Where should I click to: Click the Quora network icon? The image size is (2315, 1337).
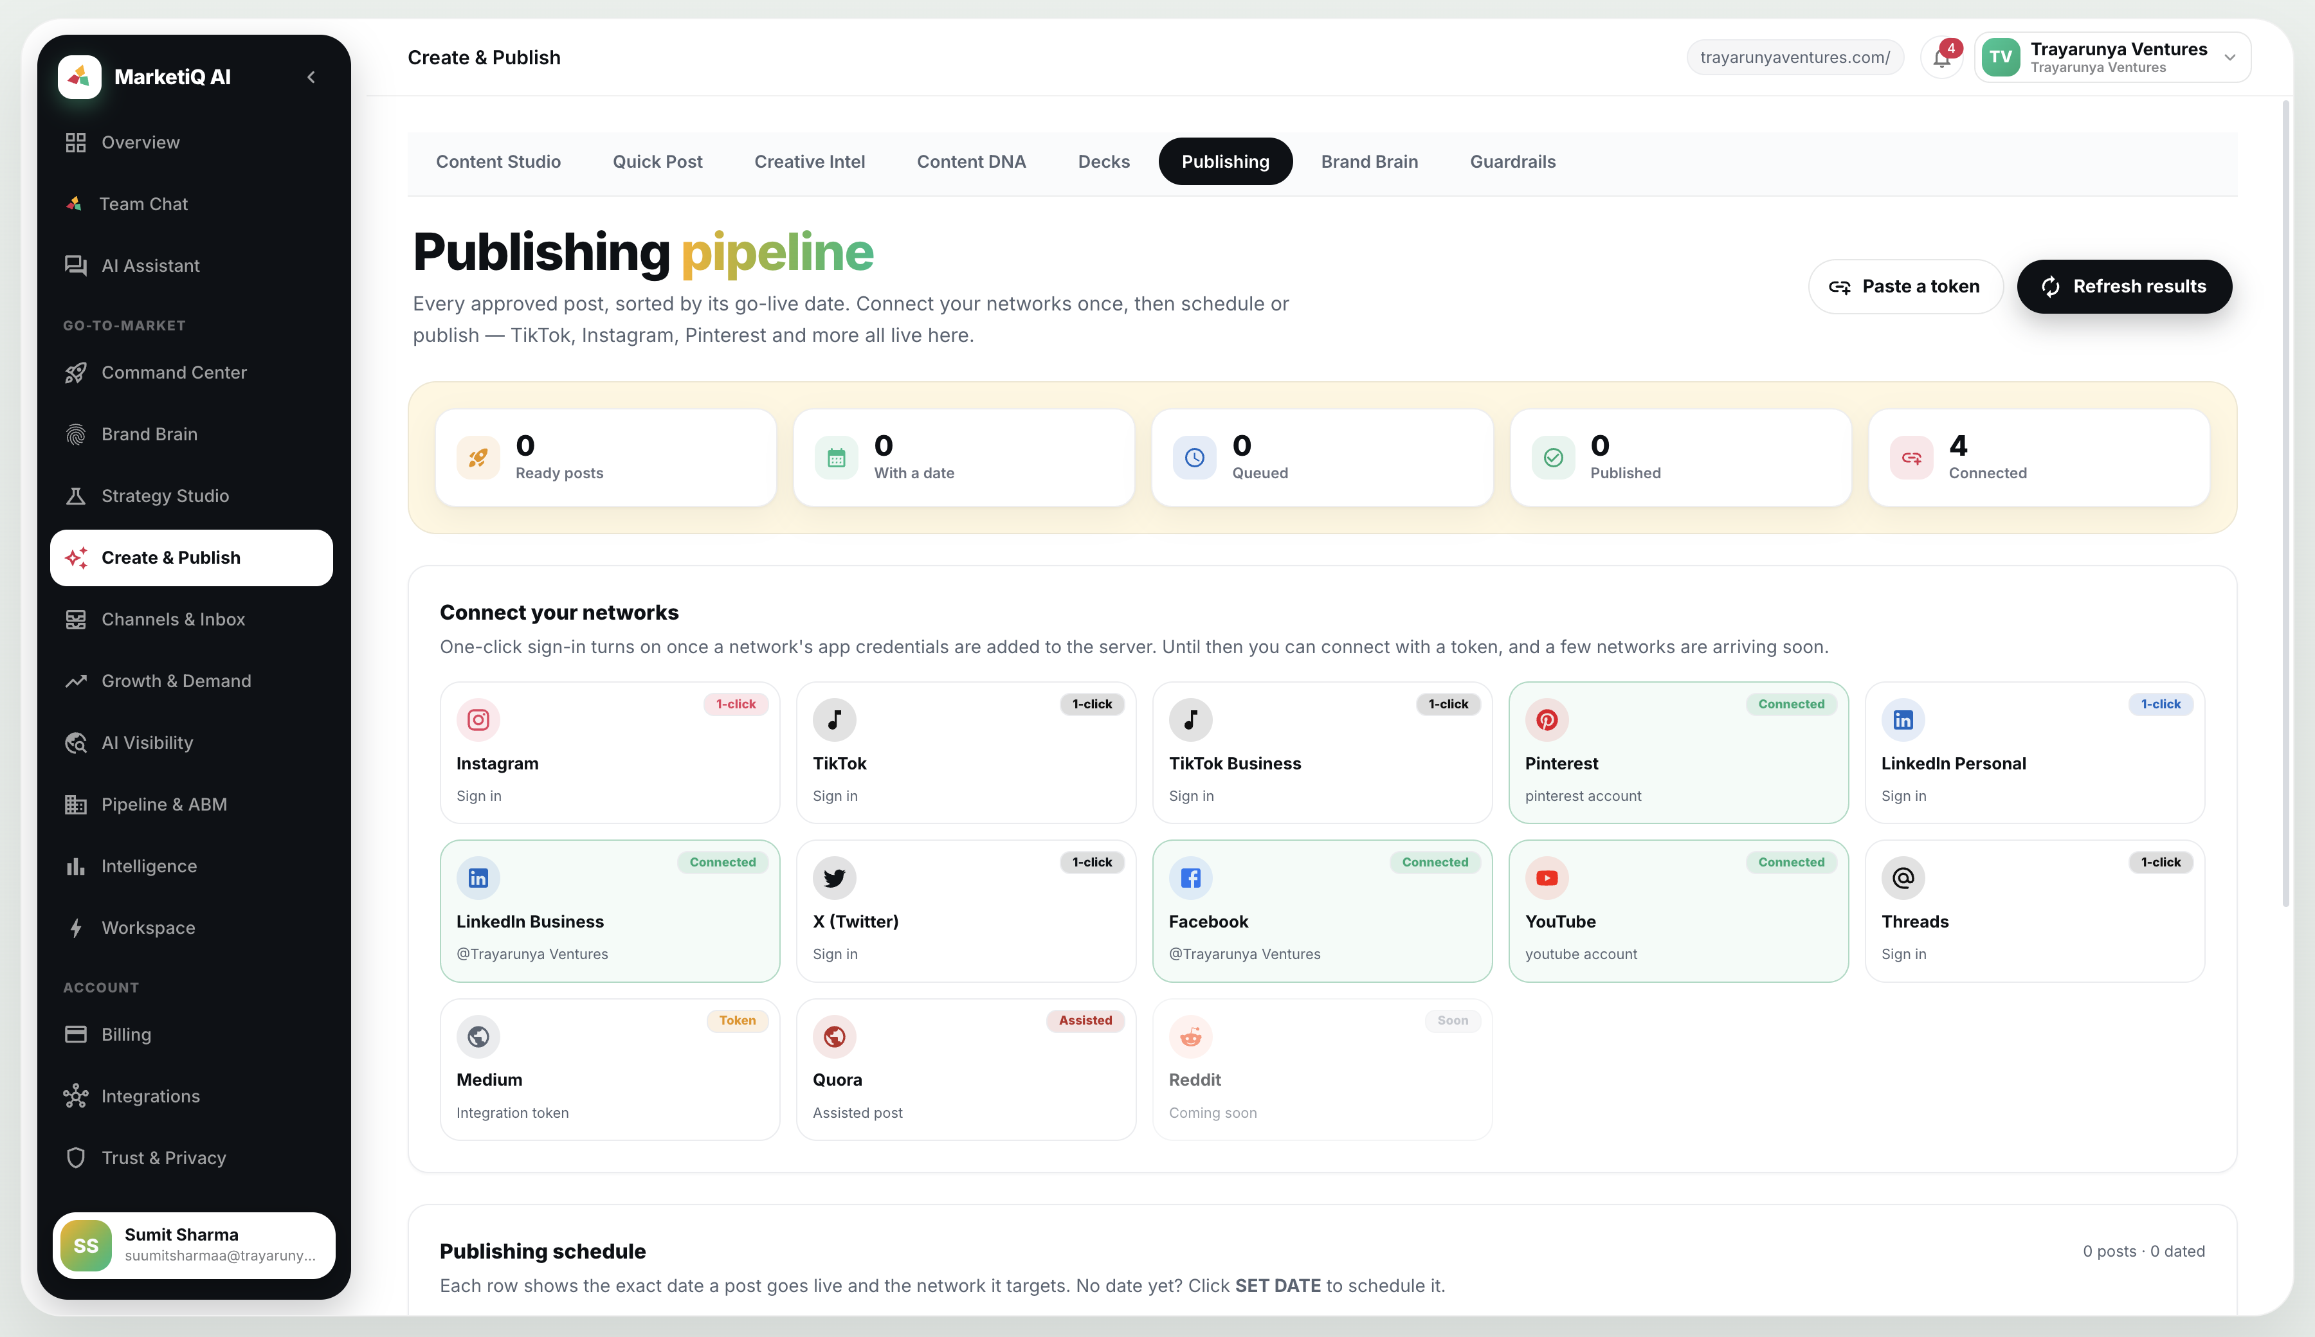coord(834,1037)
